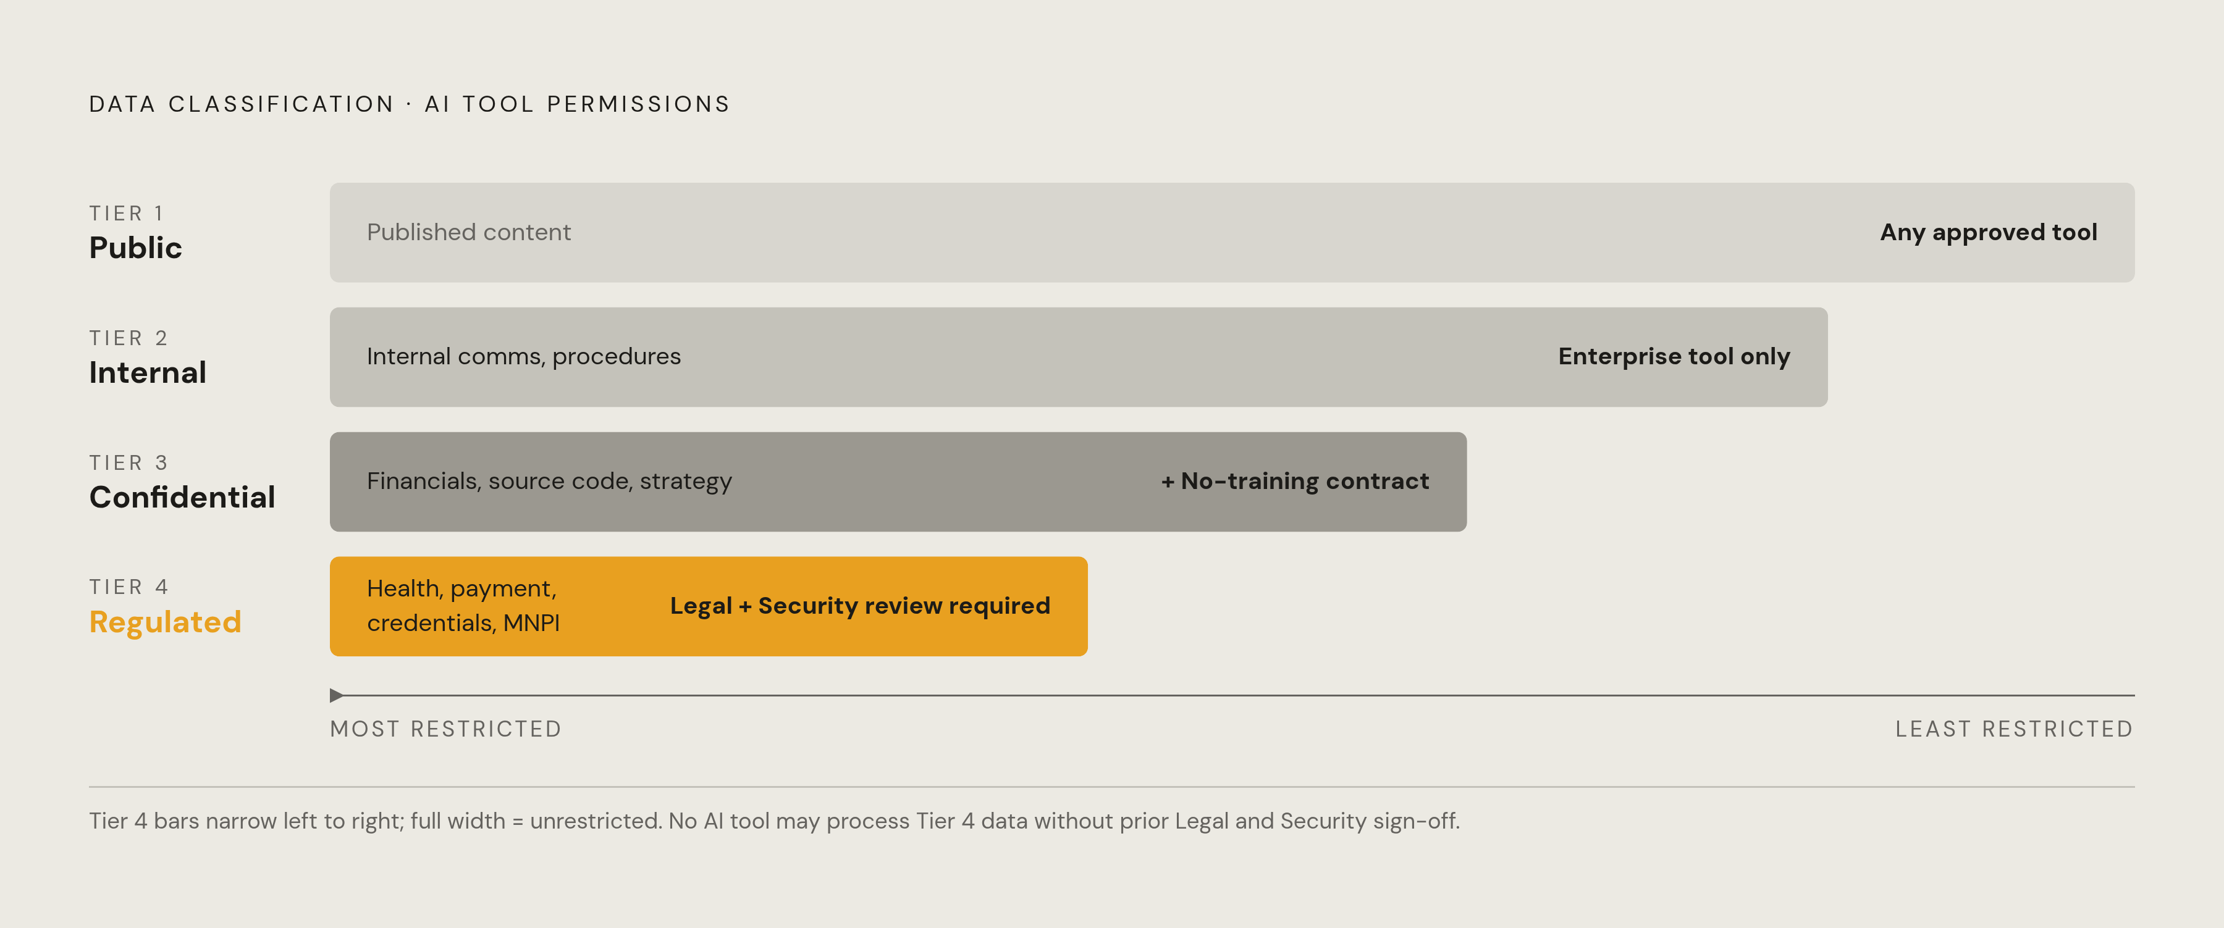
Task: Click the 'Any approved tool' label
Action: [x=1988, y=232]
